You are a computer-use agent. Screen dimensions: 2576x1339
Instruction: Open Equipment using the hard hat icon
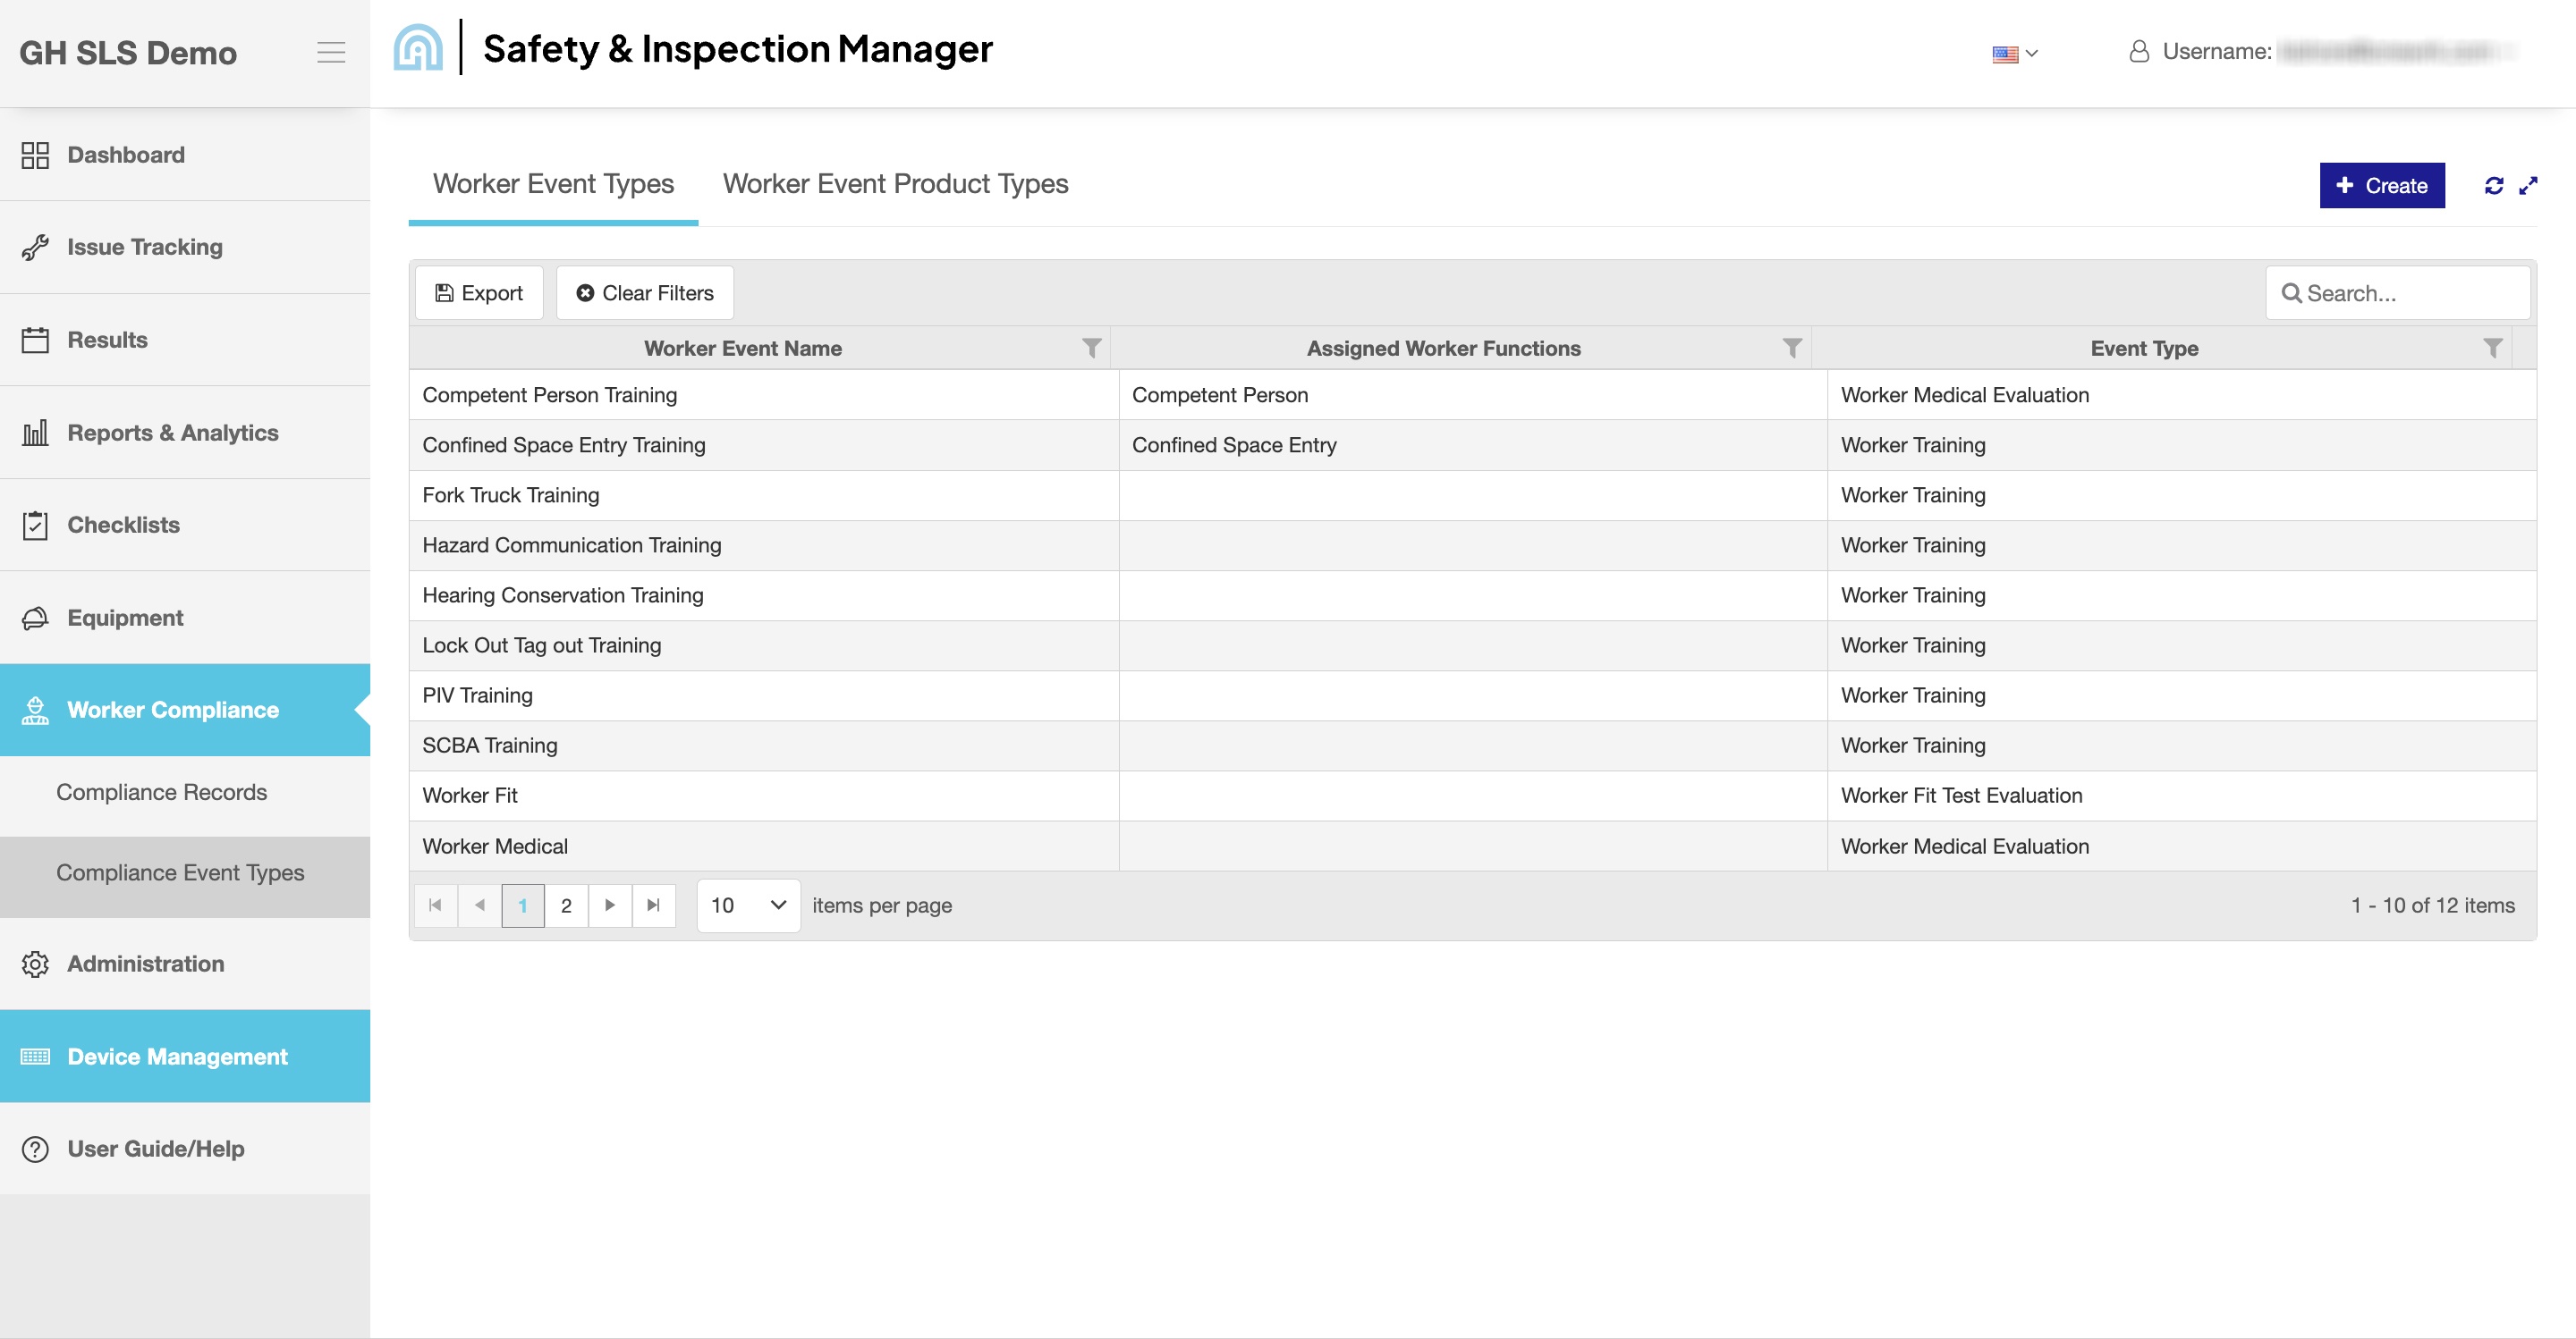click(x=36, y=617)
